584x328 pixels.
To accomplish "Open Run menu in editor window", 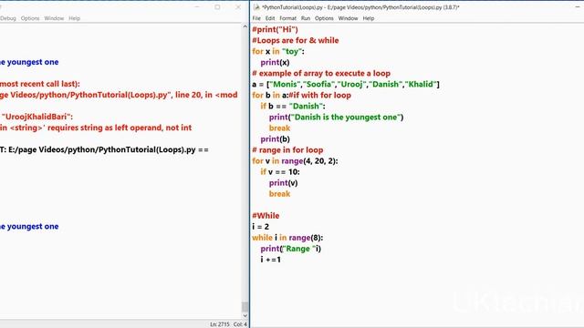I will [306, 18].
